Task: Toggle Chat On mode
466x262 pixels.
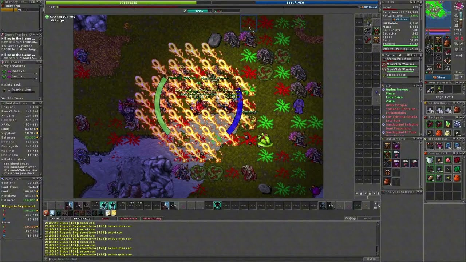Action: 371,259
